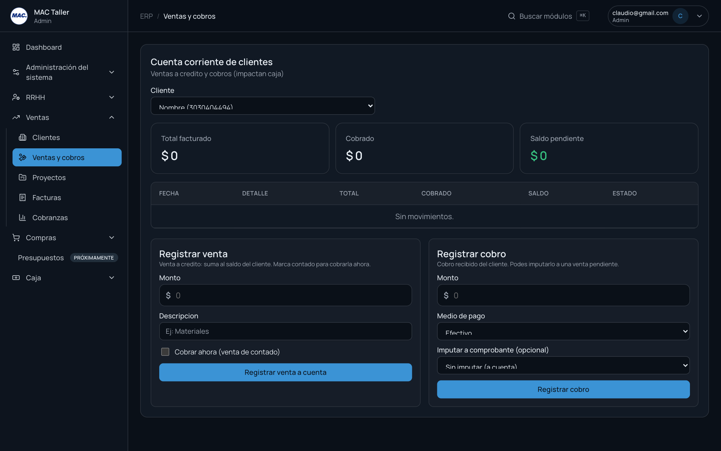
Task: Open the Cliente select dropdown
Action: (x=263, y=106)
